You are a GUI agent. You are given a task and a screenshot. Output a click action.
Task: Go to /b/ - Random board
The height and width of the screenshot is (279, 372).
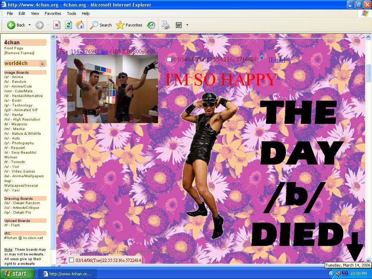pos(15,82)
